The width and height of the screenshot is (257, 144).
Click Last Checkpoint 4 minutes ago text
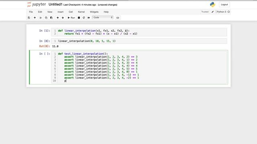pyautogui.click(x=80, y=5)
